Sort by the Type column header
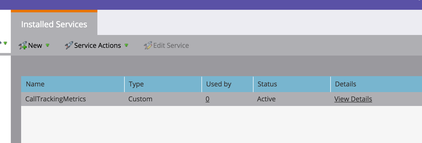The width and height of the screenshot is (422, 143). pyautogui.click(x=163, y=84)
